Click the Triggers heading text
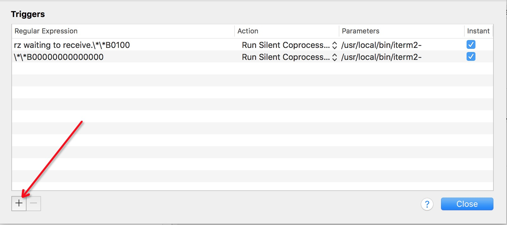The image size is (507, 225). point(28,14)
